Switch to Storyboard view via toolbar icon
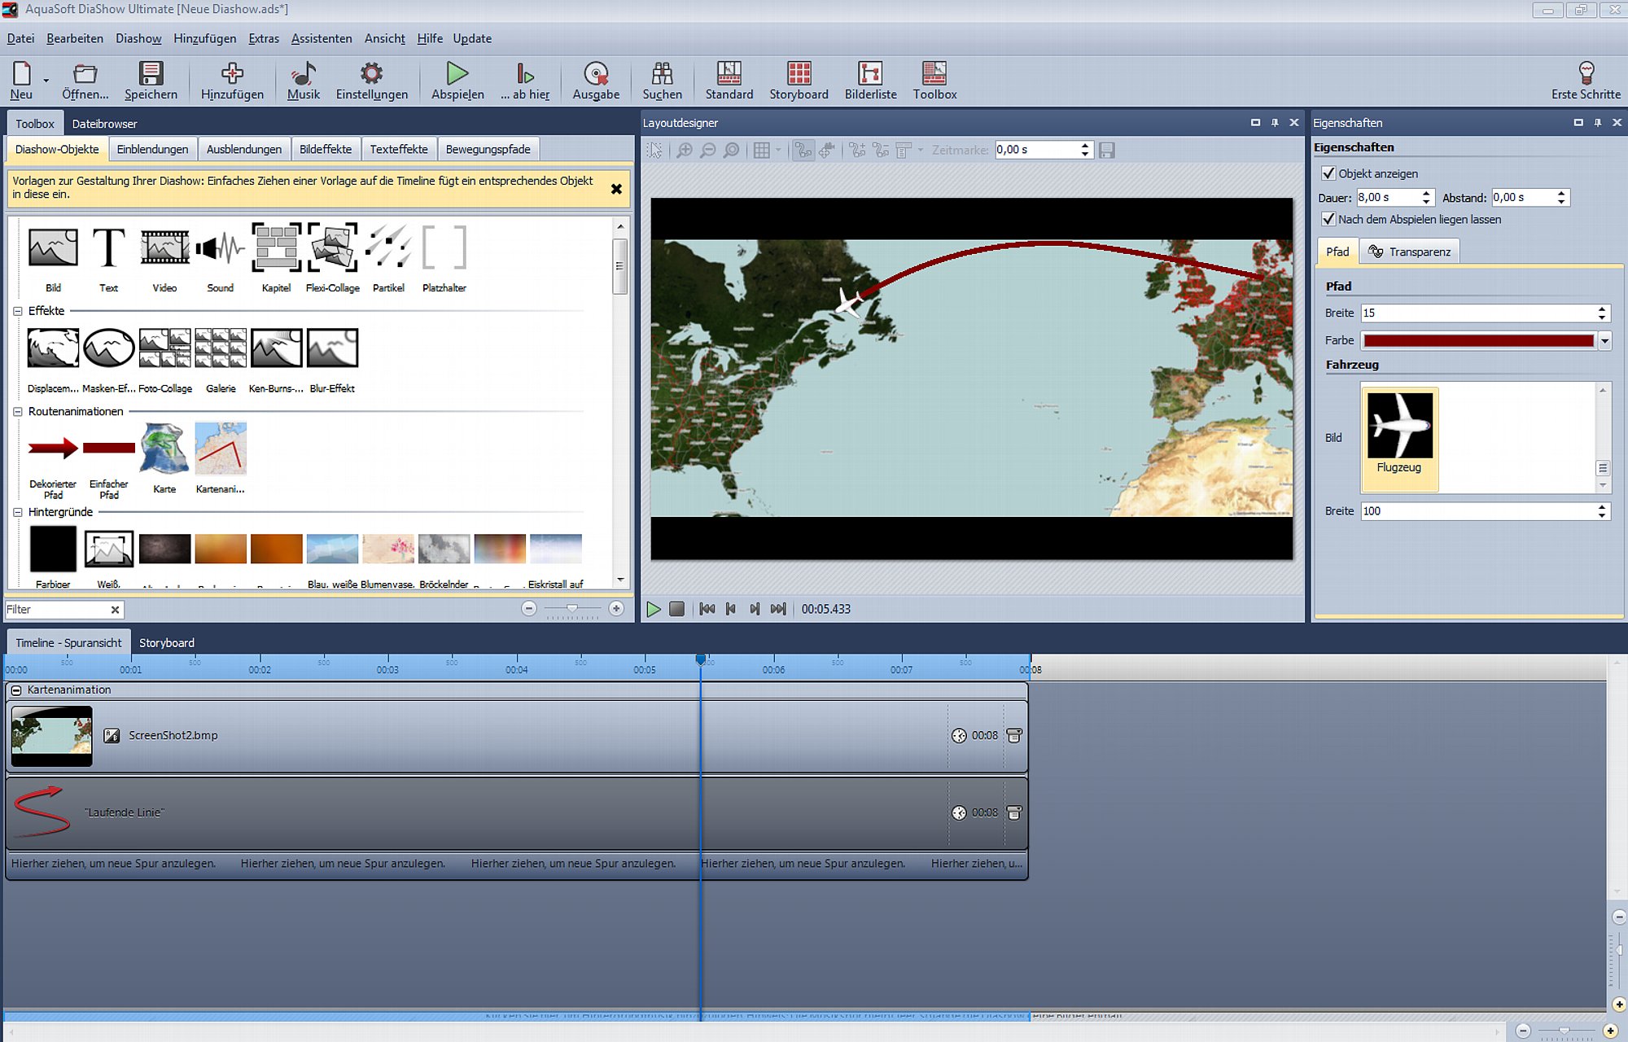 click(799, 73)
